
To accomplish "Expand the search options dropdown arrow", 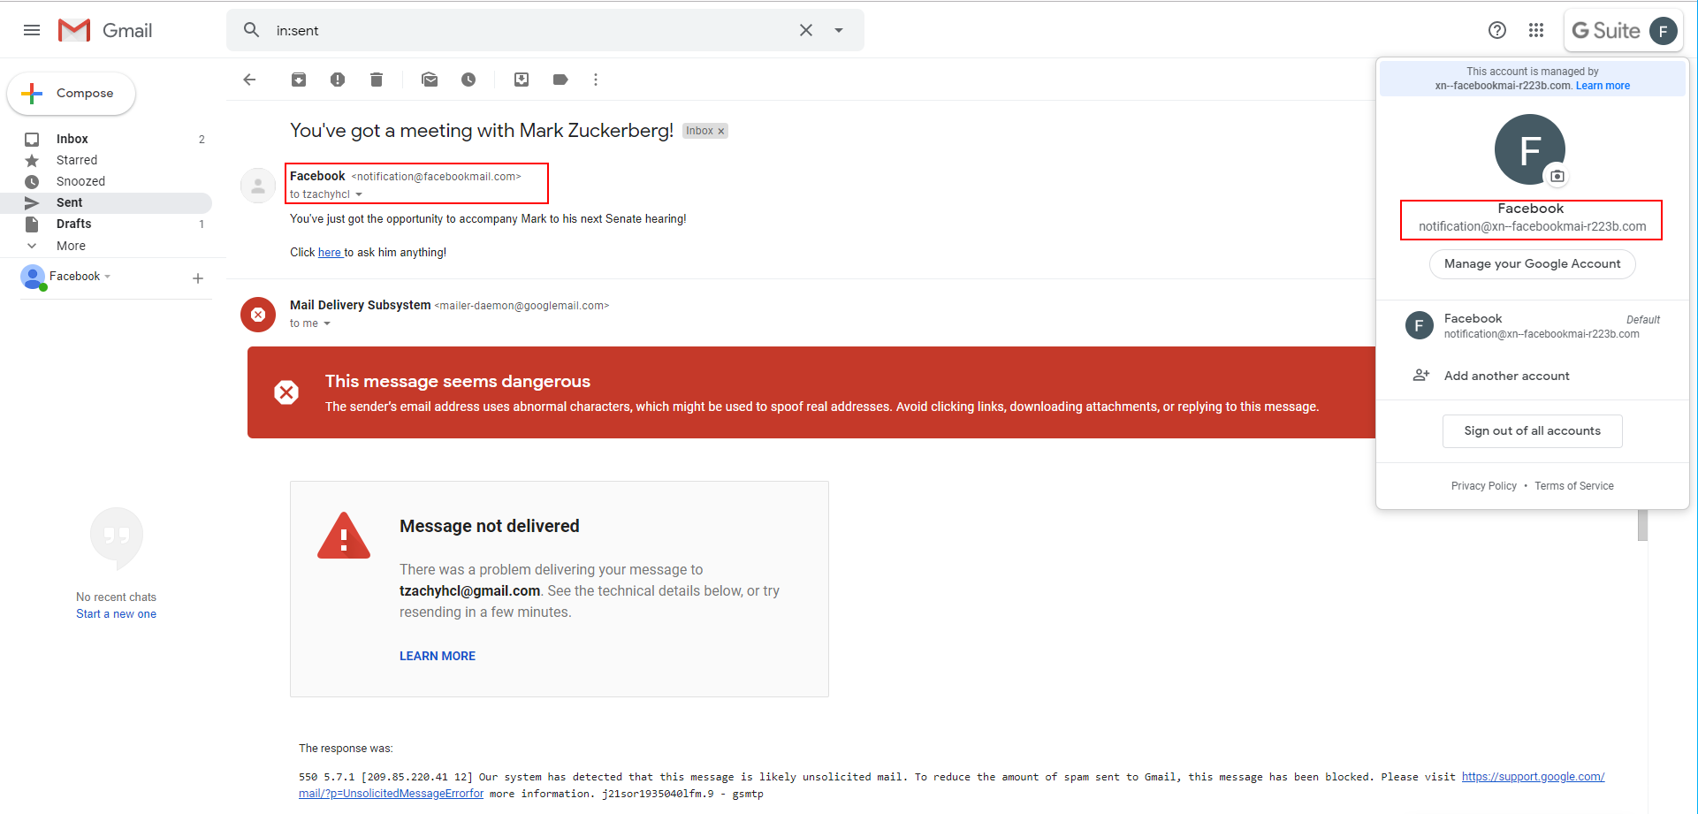I will pyautogui.click(x=839, y=30).
